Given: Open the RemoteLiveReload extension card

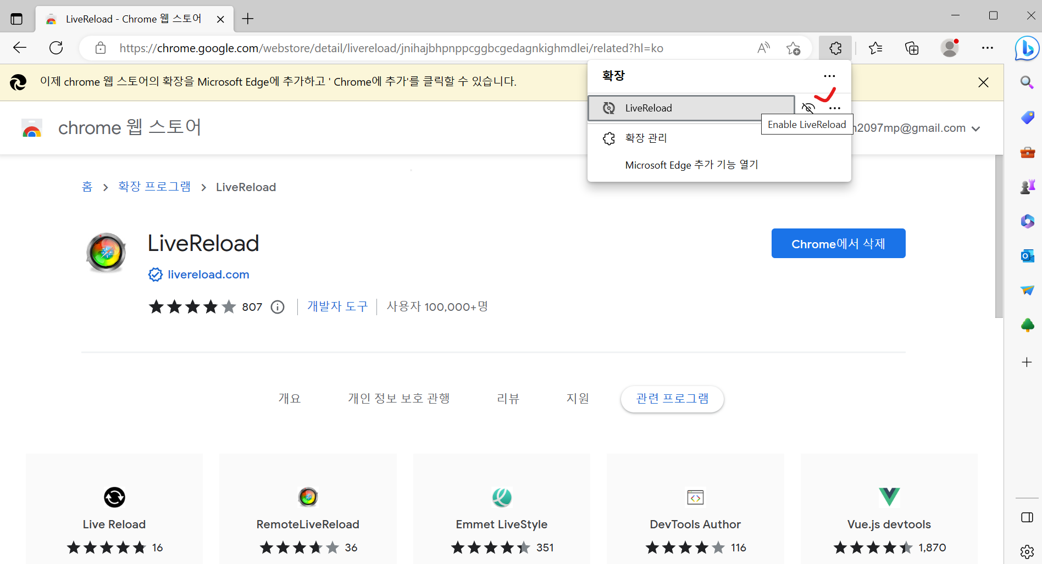Looking at the screenshot, I should 308,509.
